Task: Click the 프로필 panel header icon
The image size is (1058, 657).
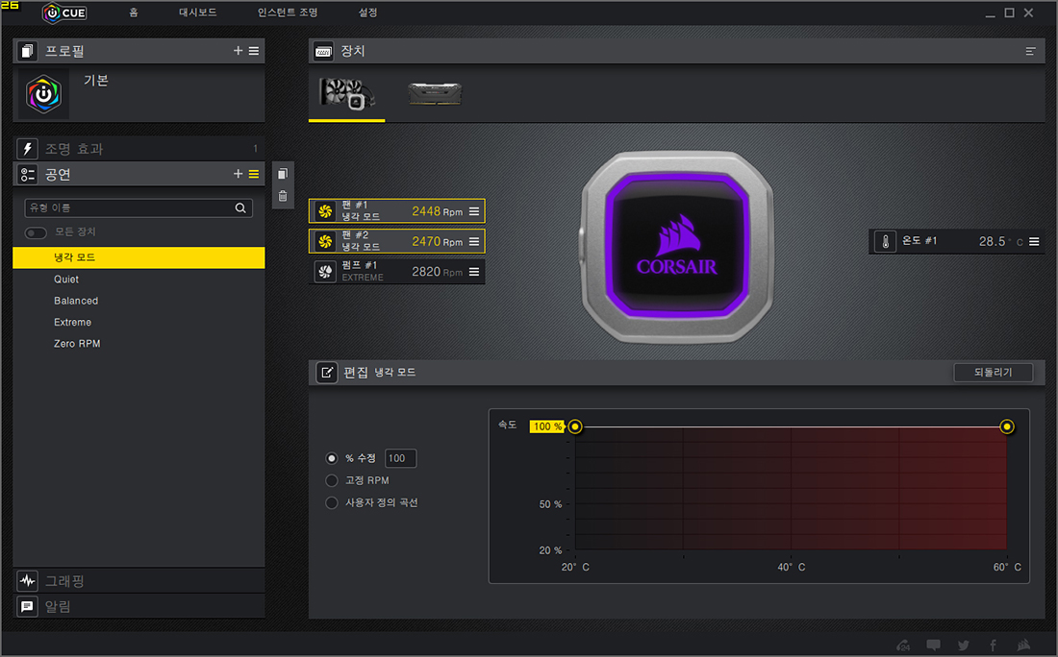Action: coord(27,51)
